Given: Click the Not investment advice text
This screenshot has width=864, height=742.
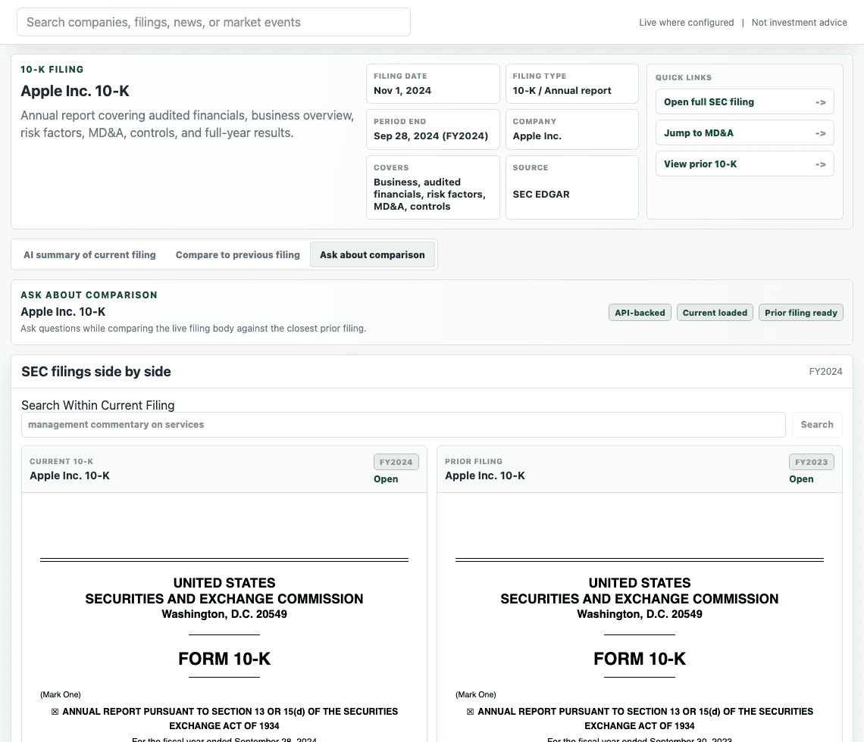Looking at the screenshot, I should click(799, 23).
